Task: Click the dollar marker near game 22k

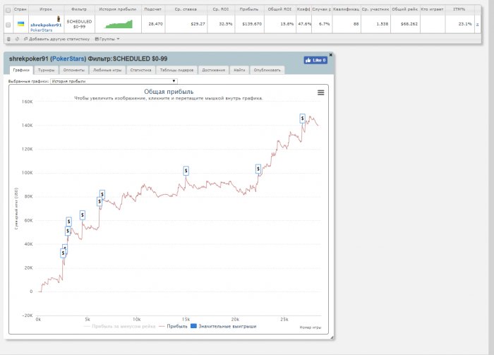Action: (258, 169)
